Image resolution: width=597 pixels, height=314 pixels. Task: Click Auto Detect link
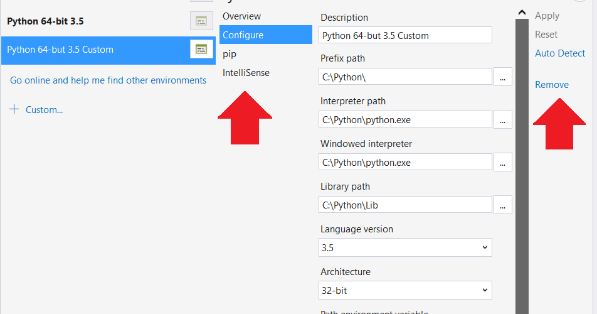(560, 53)
